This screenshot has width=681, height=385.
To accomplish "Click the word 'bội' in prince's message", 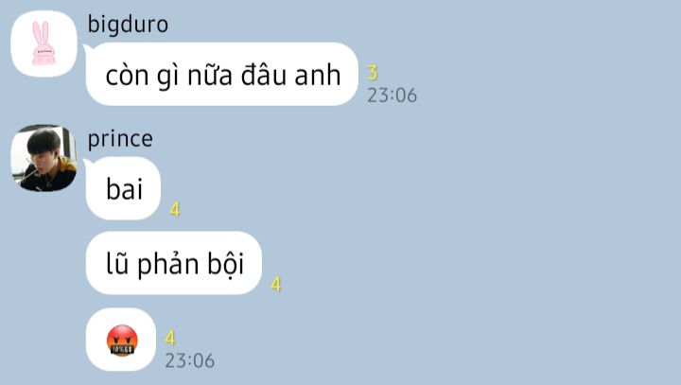I will 226,264.
